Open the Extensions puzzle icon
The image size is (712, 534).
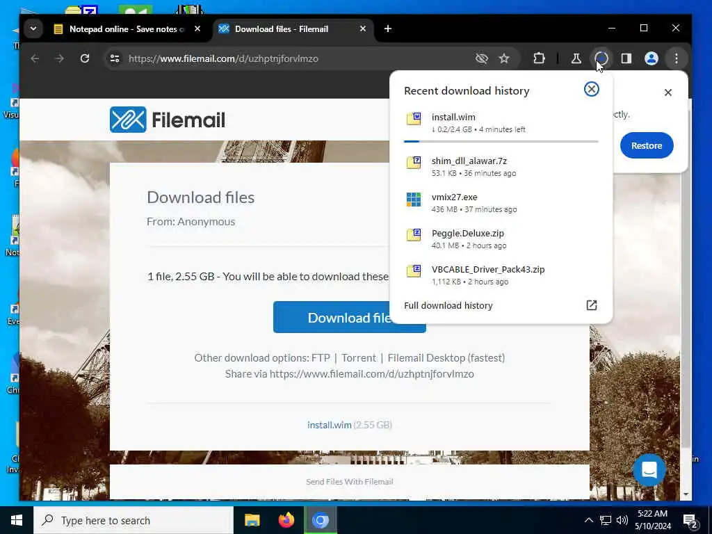pyautogui.click(x=539, y=58)
